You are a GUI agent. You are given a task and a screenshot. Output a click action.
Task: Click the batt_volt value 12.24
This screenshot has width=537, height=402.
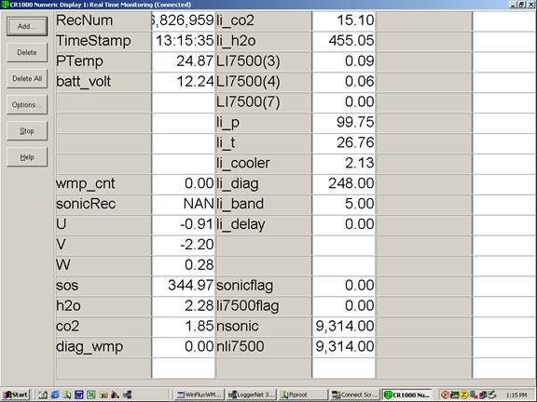tap(184, 82)
